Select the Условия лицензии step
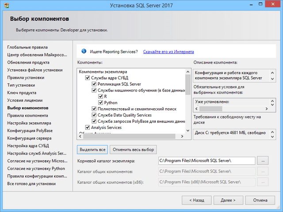The height and width of the screenshot is (212, 283). point(25,100)
